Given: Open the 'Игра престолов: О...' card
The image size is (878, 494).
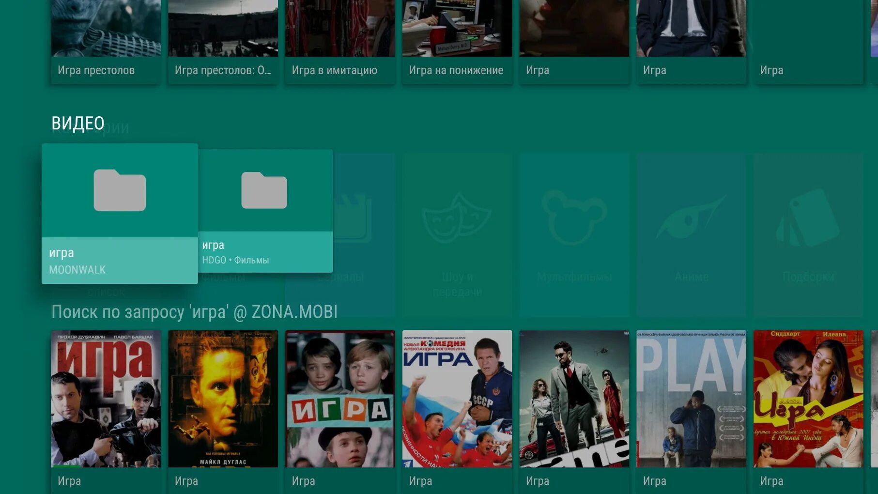Looking at the screenshot, I should tap(223, 42).
